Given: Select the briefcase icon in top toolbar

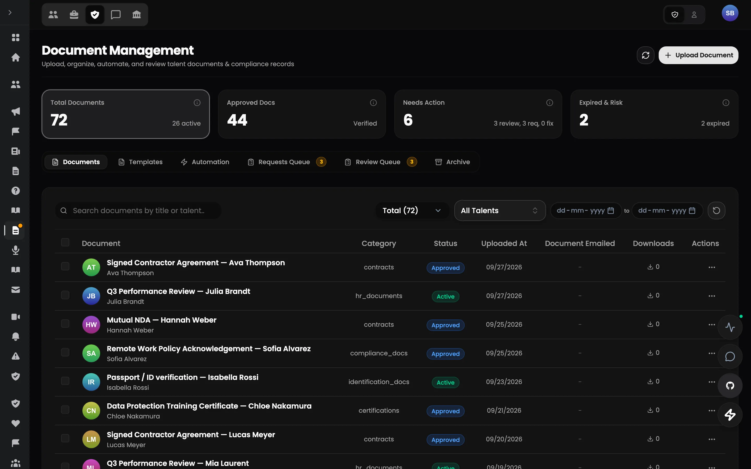Looking at the screenshot, I should [x=74, y=15].
